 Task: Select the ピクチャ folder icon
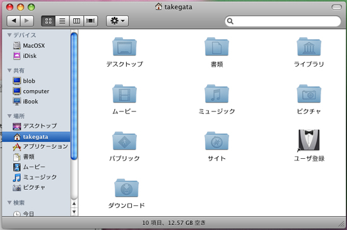coord(309,94)
